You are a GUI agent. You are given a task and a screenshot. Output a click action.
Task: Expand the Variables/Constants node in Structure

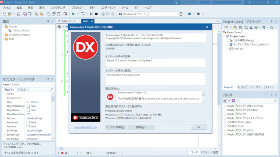pyautogui.click(x=3, y=35)
